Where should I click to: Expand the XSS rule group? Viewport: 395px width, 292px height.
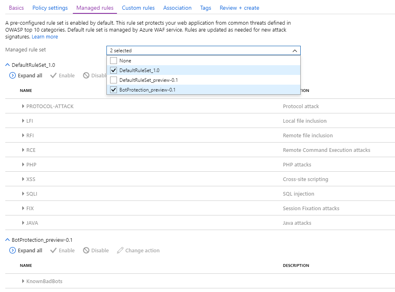23,179
